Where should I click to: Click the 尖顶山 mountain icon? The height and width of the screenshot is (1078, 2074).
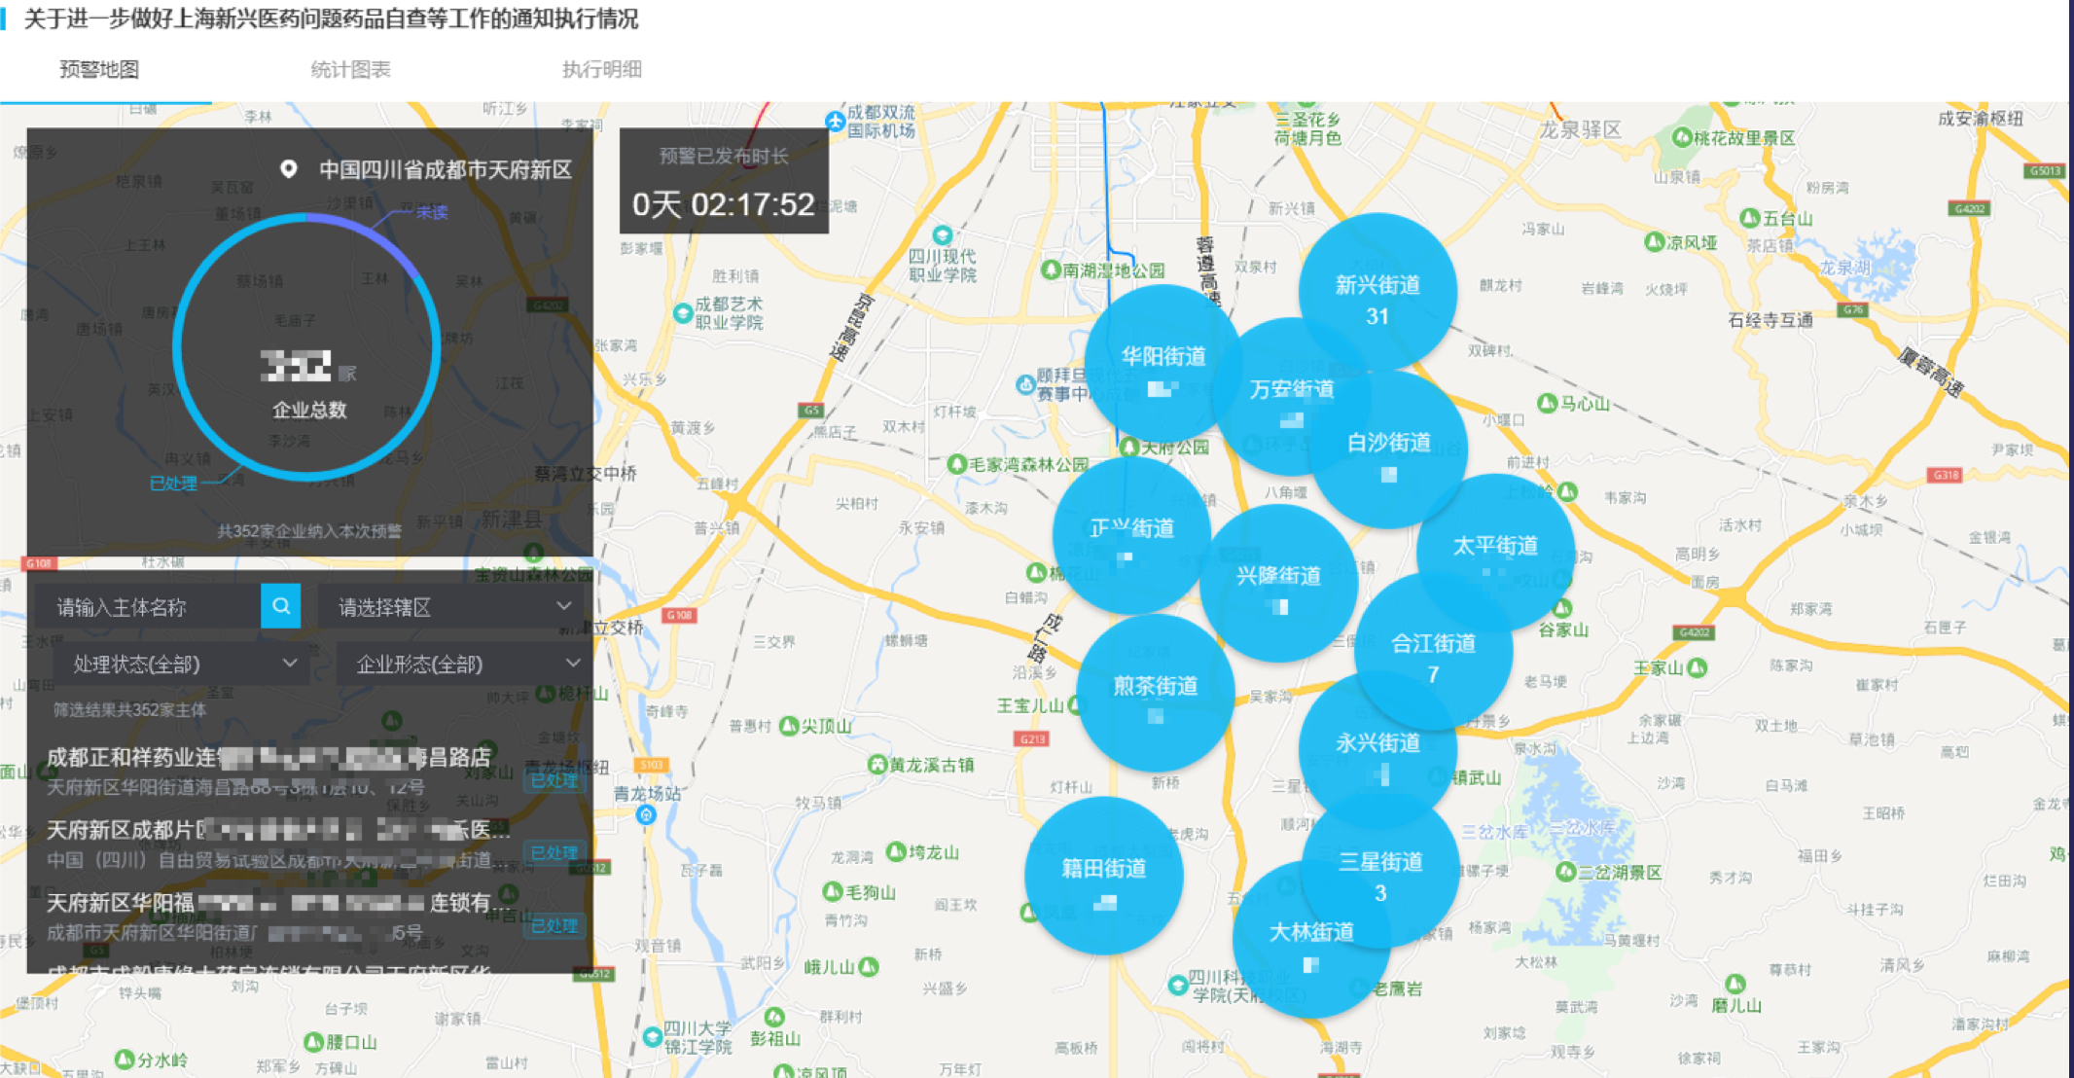tap(789, 726)
